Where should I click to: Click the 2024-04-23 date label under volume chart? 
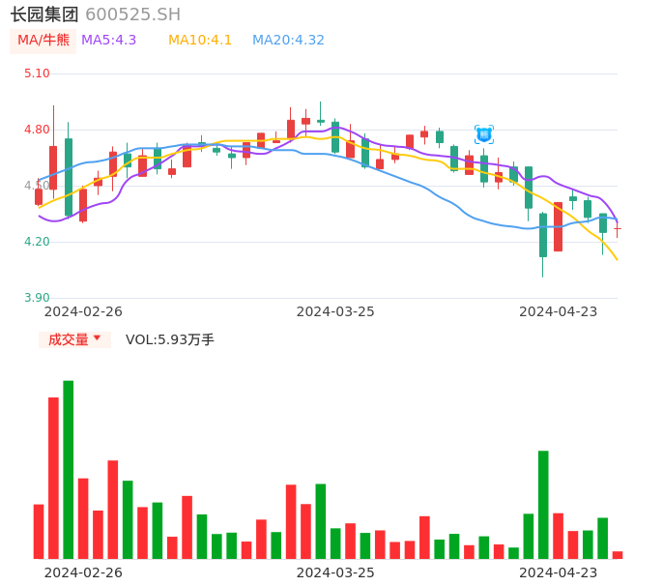559,572
